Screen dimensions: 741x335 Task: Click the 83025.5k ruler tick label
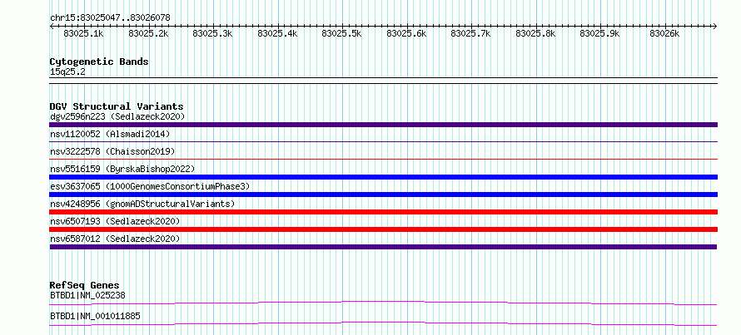[x=341, y=34]
